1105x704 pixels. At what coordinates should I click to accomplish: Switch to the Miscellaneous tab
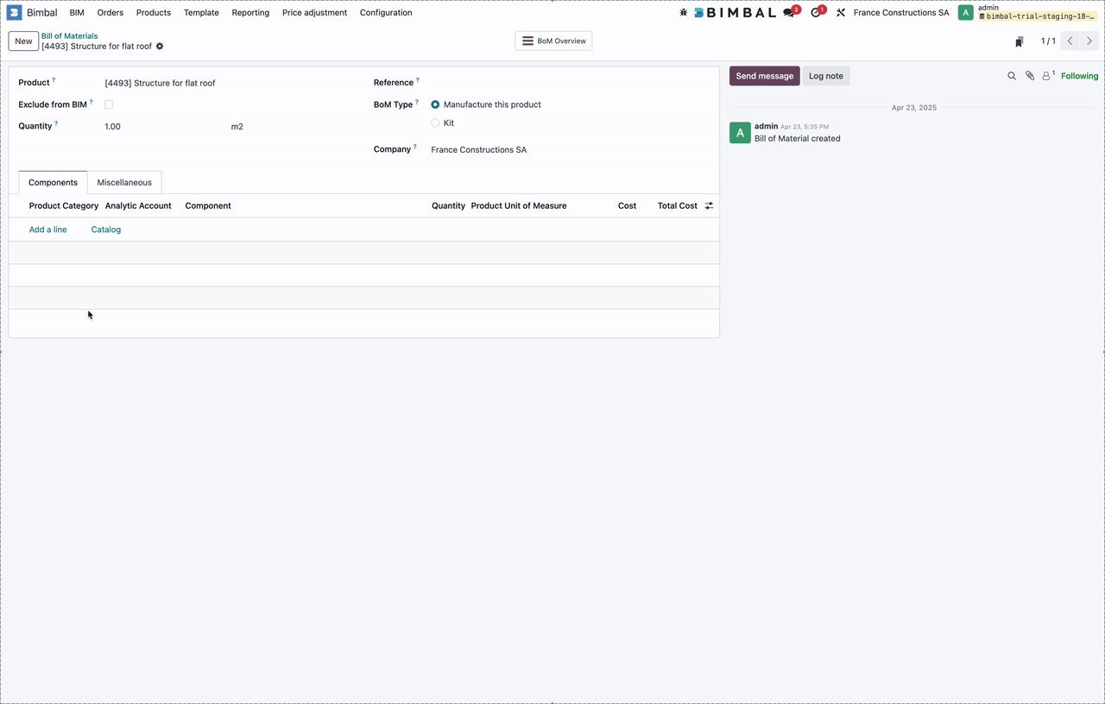124,183
